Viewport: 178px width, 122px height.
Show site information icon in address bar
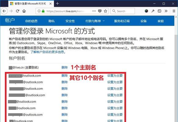[39, 11]
